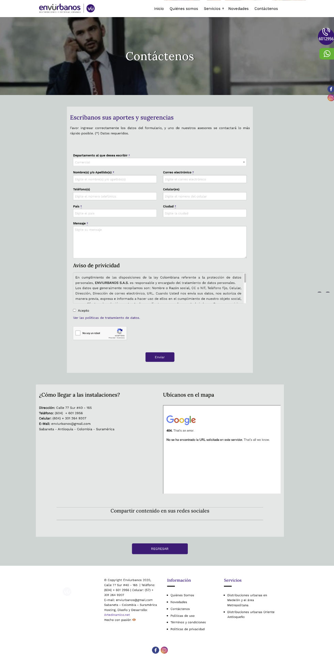Open link Ver las políticas de tratamiento
334x663 pixels.
[106, 318]
